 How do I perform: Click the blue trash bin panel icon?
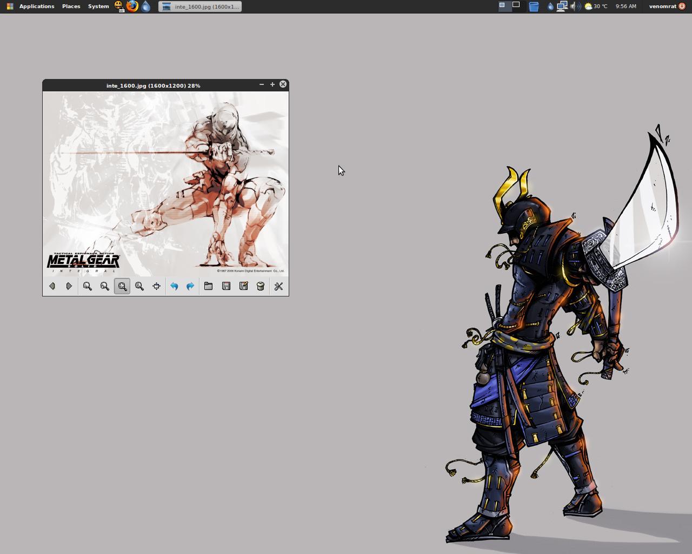coord(534,6)
